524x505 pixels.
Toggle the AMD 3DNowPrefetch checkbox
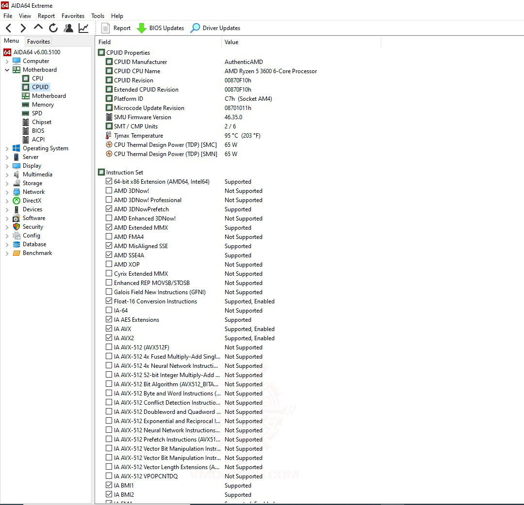point(109,209)
